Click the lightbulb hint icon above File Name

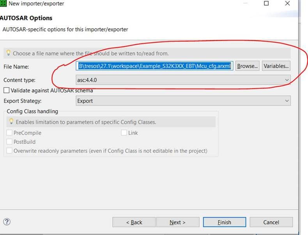[x=8, y=53]
